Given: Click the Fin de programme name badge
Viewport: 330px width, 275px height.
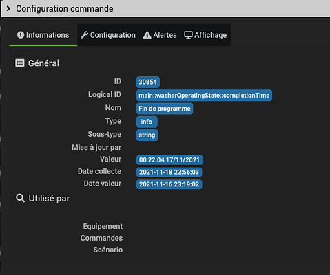Looking at the screenshot, I should pyautogui.click(x=165, y=109).
